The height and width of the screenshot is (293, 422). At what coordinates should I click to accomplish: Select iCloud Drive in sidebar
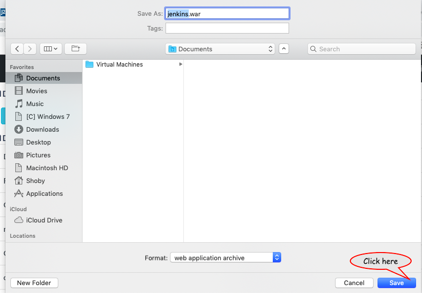pyautogui.click(x=44, y=220)
